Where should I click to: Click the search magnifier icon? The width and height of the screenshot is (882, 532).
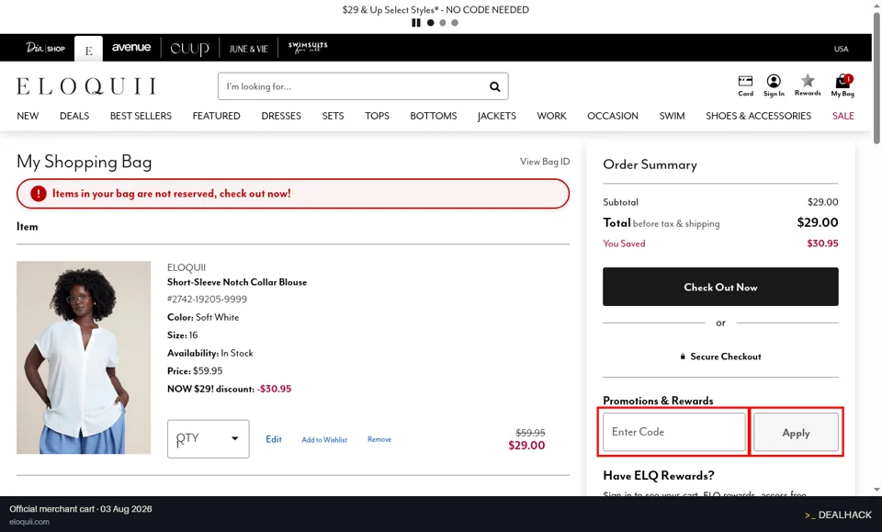tap(494, 86)
